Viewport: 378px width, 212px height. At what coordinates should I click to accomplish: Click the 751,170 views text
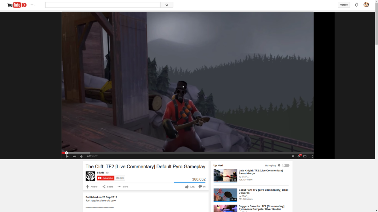click(x=246, y=199)
